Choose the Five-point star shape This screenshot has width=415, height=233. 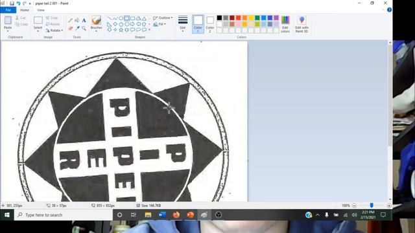pos(121,30)
